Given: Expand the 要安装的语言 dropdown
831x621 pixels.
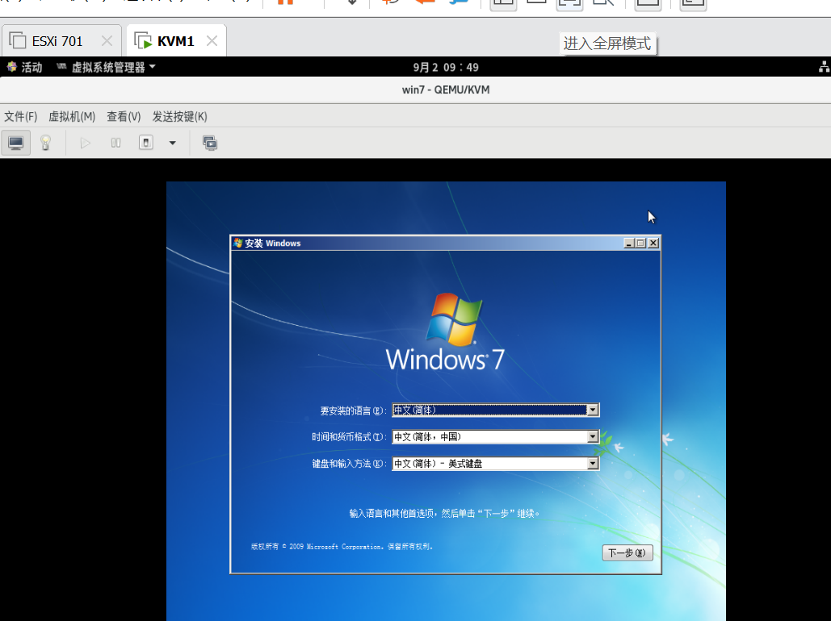Looking at the screenshot, I should coord(593,411).
